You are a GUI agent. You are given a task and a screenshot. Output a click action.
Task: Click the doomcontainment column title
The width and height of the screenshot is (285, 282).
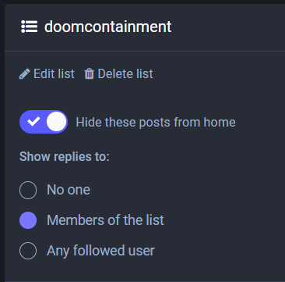tap(107, 27)
